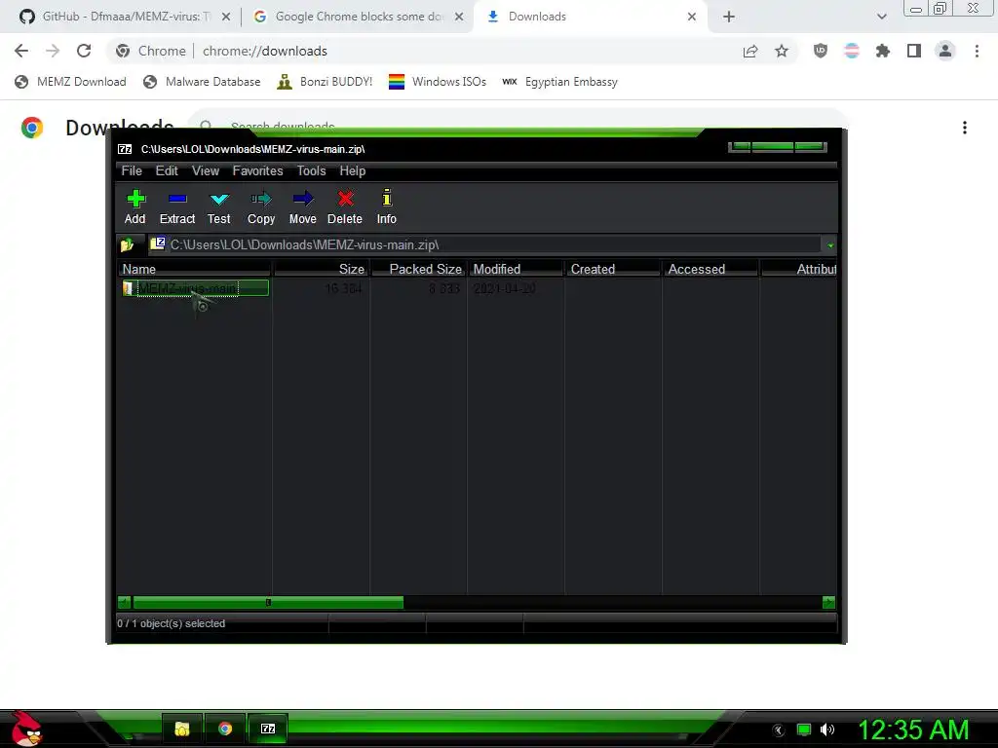
Task: Switch to the GitHub MEMZ-virus tab
Action: click(x=126, y=17)
